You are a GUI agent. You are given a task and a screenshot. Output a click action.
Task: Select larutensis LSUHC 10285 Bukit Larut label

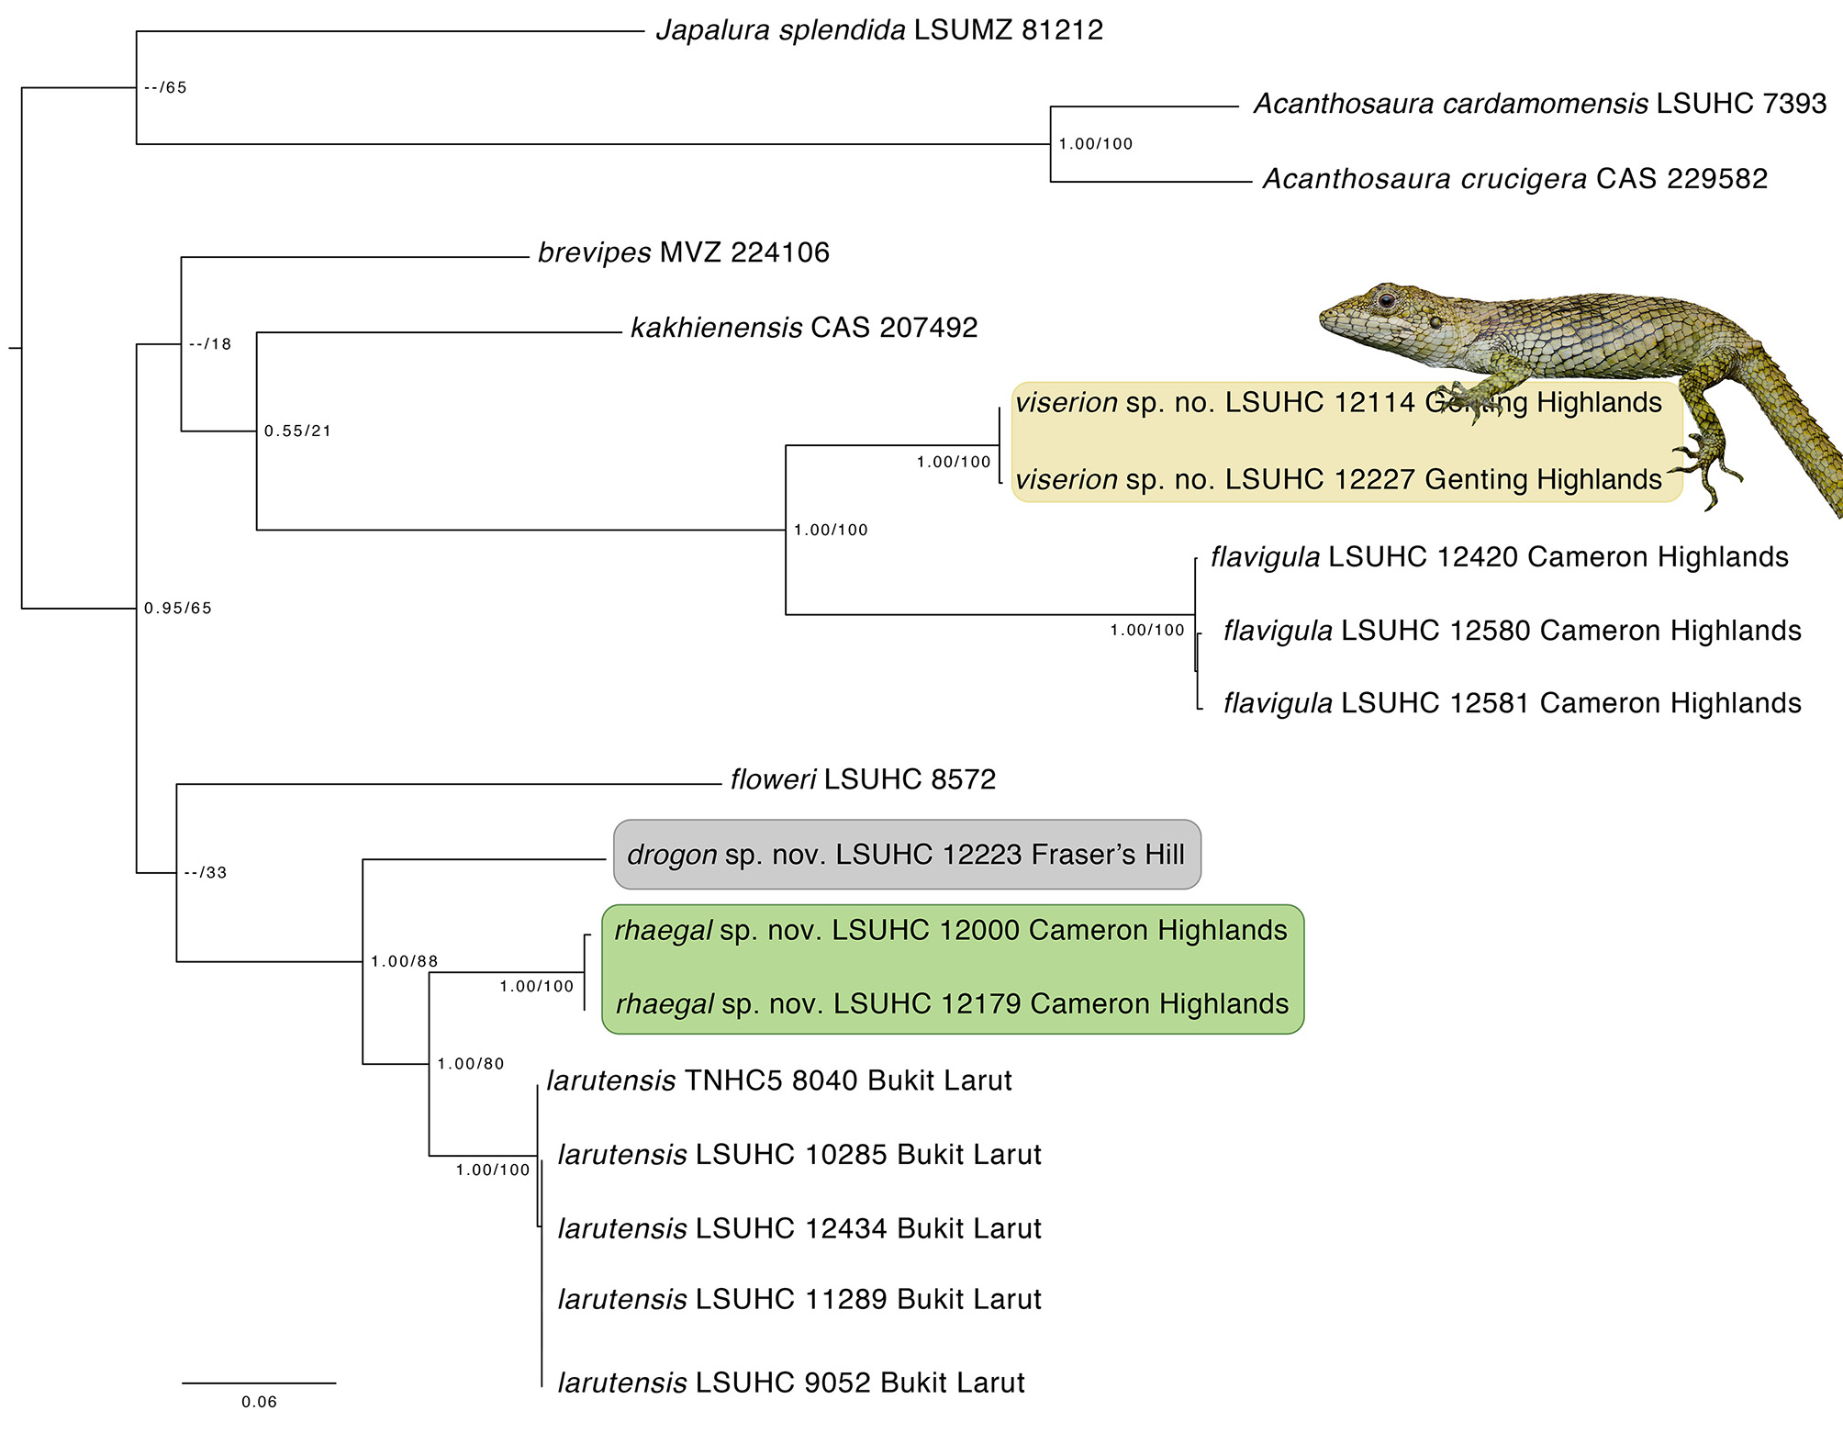coord(799,1155)
